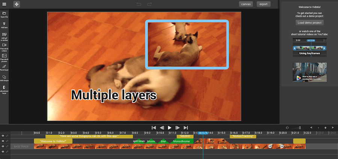338x159 pixels.
Task: Add an adjustment layer
Action: click(x=5, y=88)
